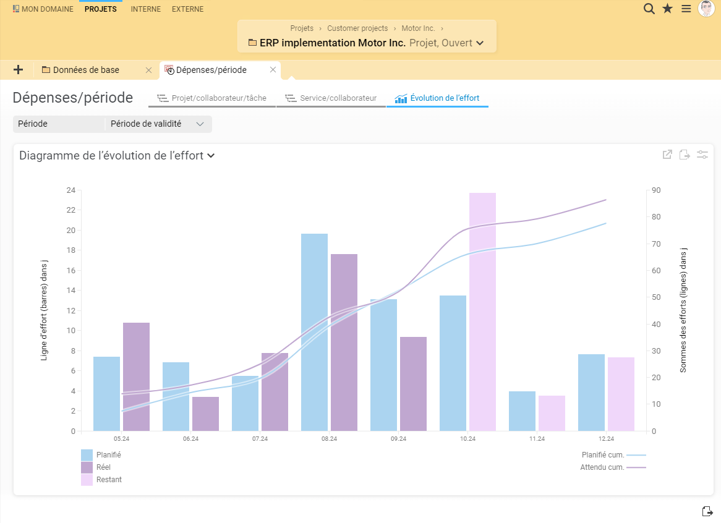
Task: Open the INTERNE menu item
Action: click(146, 9)
